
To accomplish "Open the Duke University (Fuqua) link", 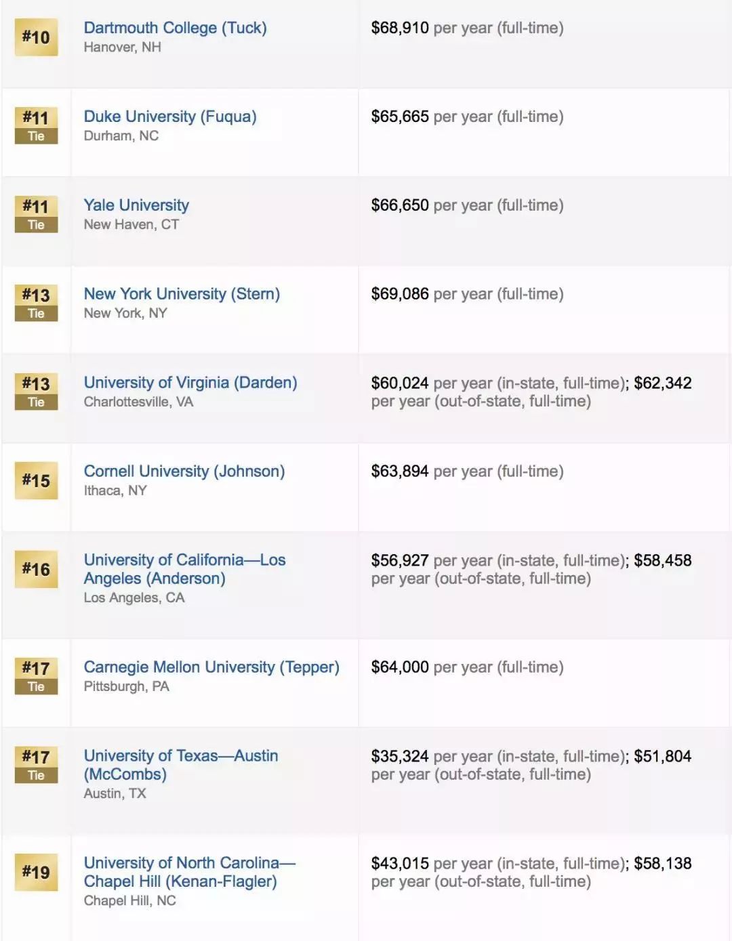I will point(170,117).
